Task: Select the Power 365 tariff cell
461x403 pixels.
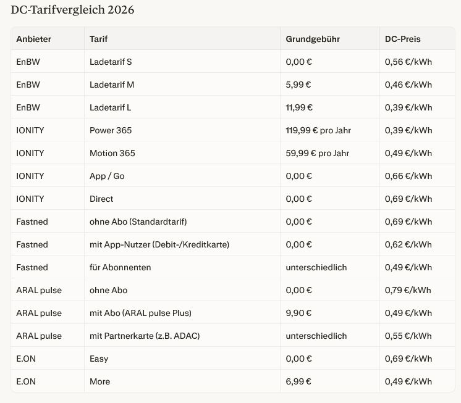Action: click(111, 130)
